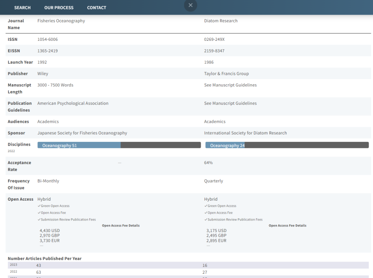Open the Fisheries Oceanography journal link
The height and width of the screenshot is (278, 373).
[x=61, y=20]
